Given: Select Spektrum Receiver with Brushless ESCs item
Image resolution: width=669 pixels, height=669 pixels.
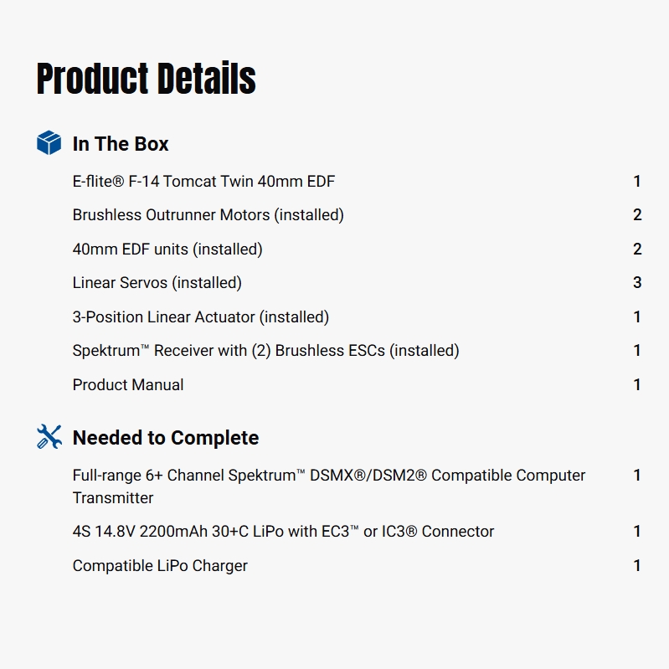Looking at the screenshot, I should point(265,351).
